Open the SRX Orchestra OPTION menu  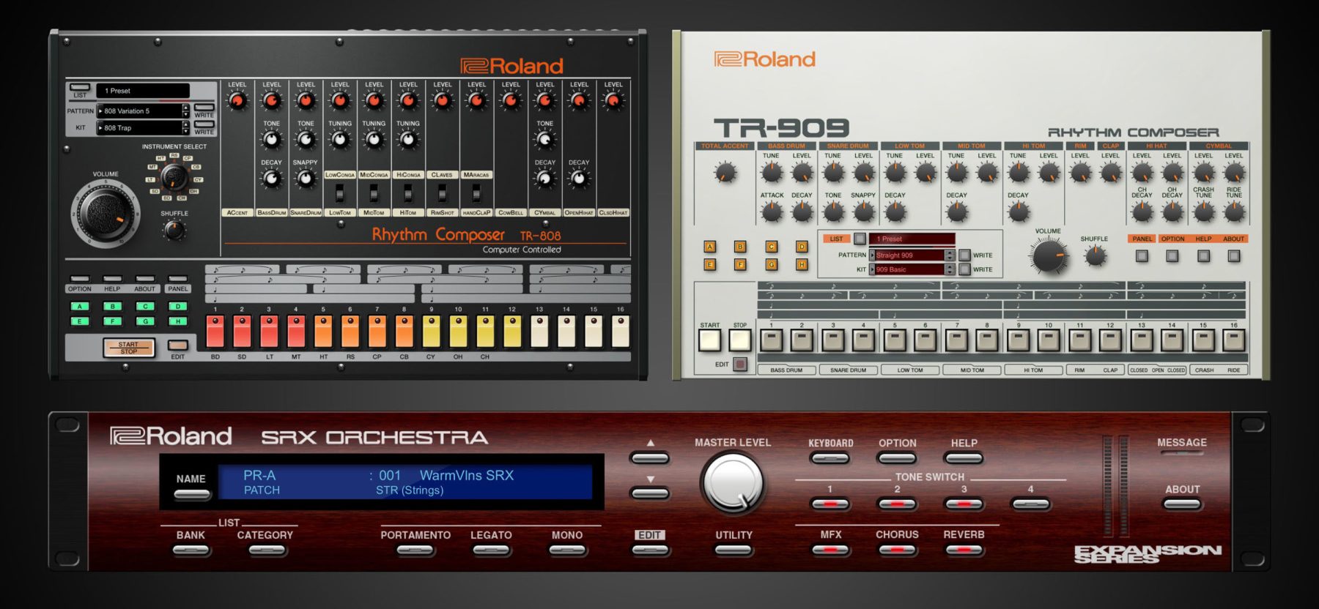coord(897,459)
